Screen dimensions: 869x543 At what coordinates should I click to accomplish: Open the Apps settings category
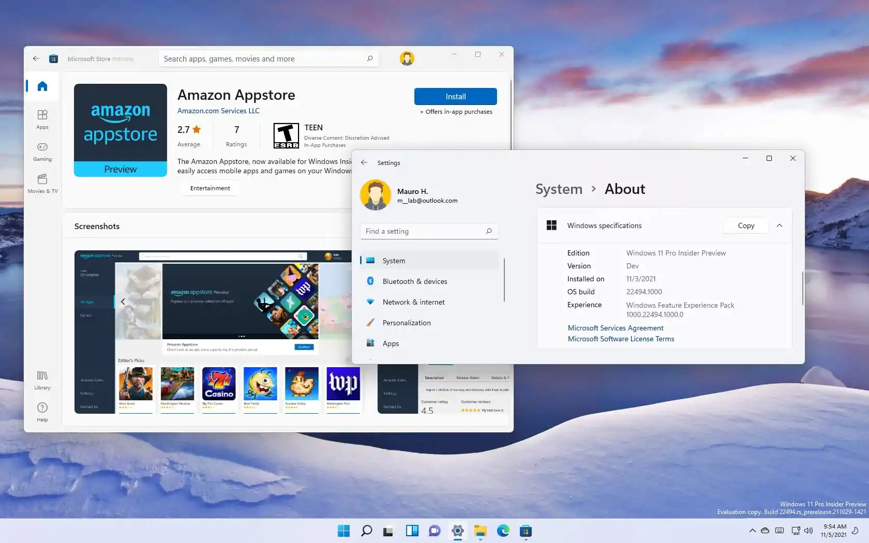coord(390,343)
